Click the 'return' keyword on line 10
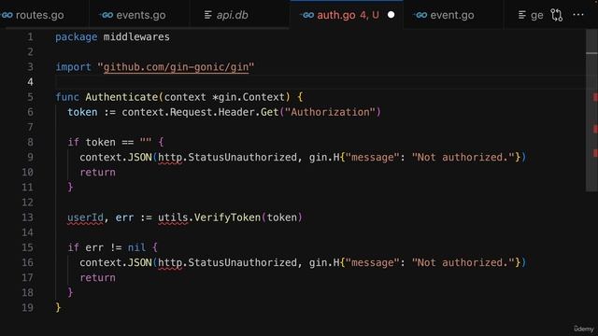The image size is (598, 336). 97,172
